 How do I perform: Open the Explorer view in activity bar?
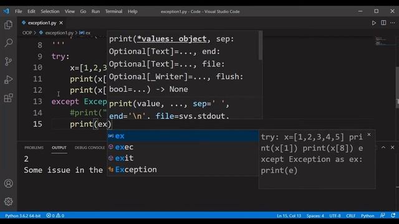tap(8, 25)
